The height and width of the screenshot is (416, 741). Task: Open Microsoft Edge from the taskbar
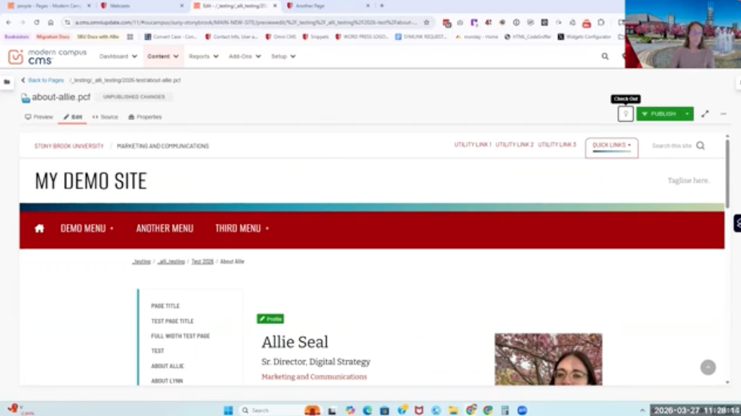click(x=367, y=410)
